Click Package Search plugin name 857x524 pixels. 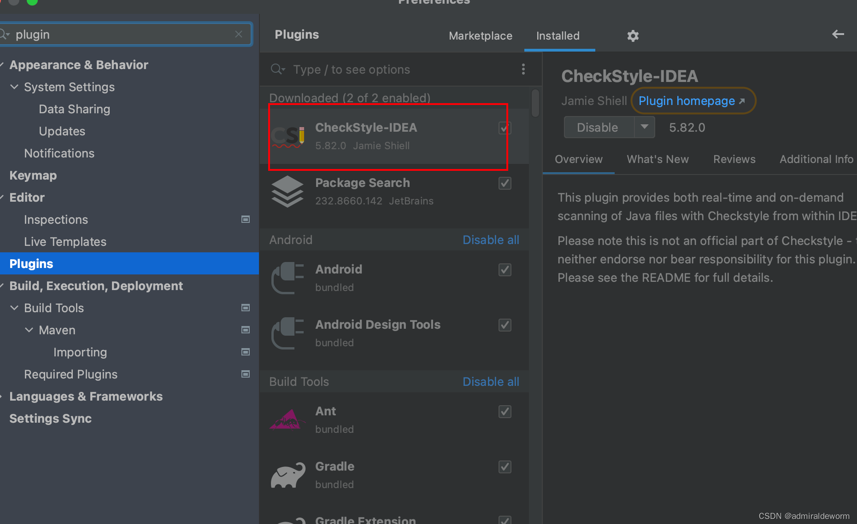(x=363, y=183)
